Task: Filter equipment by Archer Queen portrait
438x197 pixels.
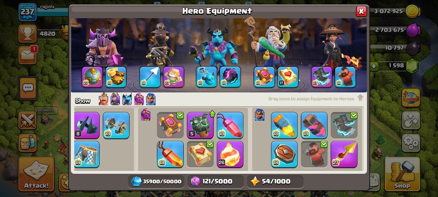Action: pyautogui.click(x=115, y=99)
